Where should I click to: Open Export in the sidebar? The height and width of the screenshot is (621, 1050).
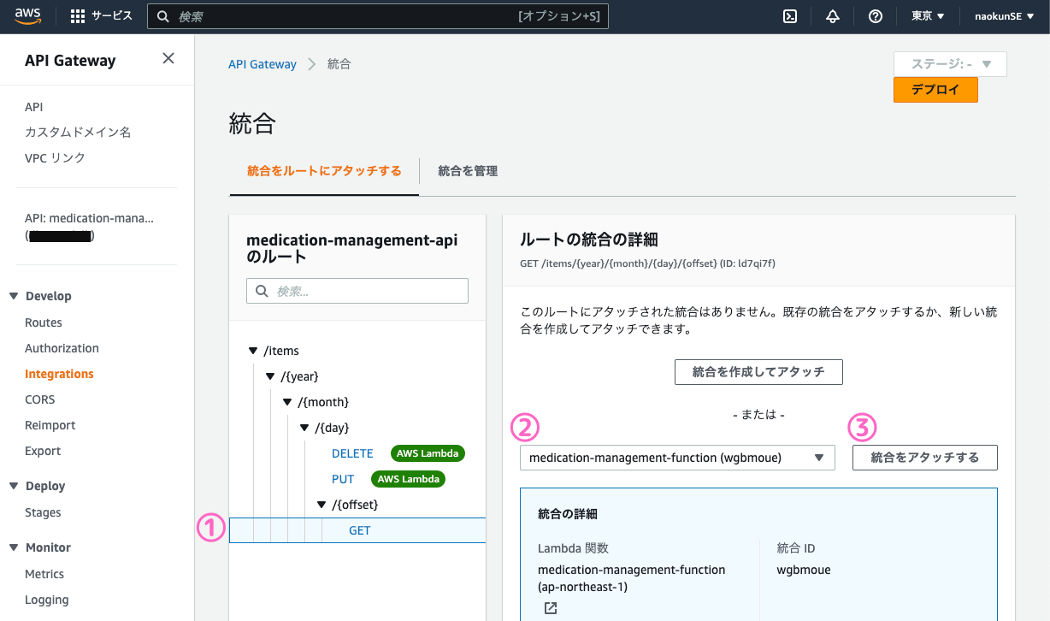coord(43,451)
